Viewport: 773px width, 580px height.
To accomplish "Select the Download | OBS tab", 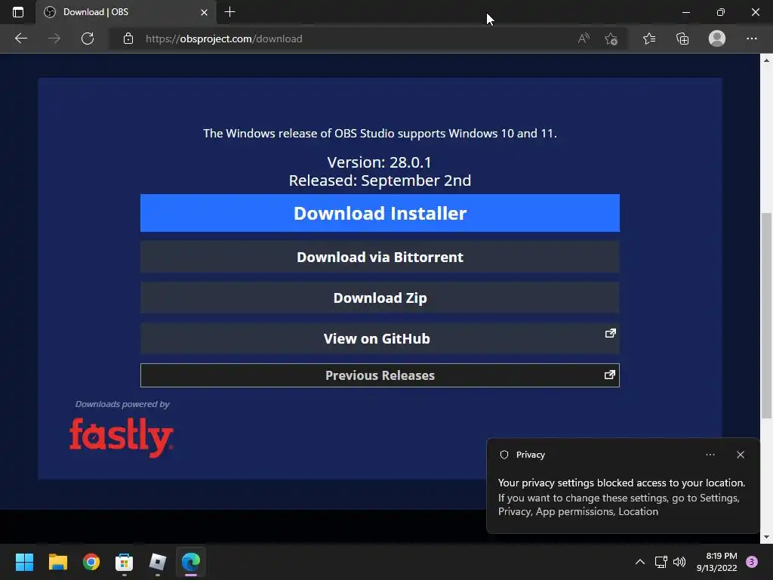I will pos(126,12).
